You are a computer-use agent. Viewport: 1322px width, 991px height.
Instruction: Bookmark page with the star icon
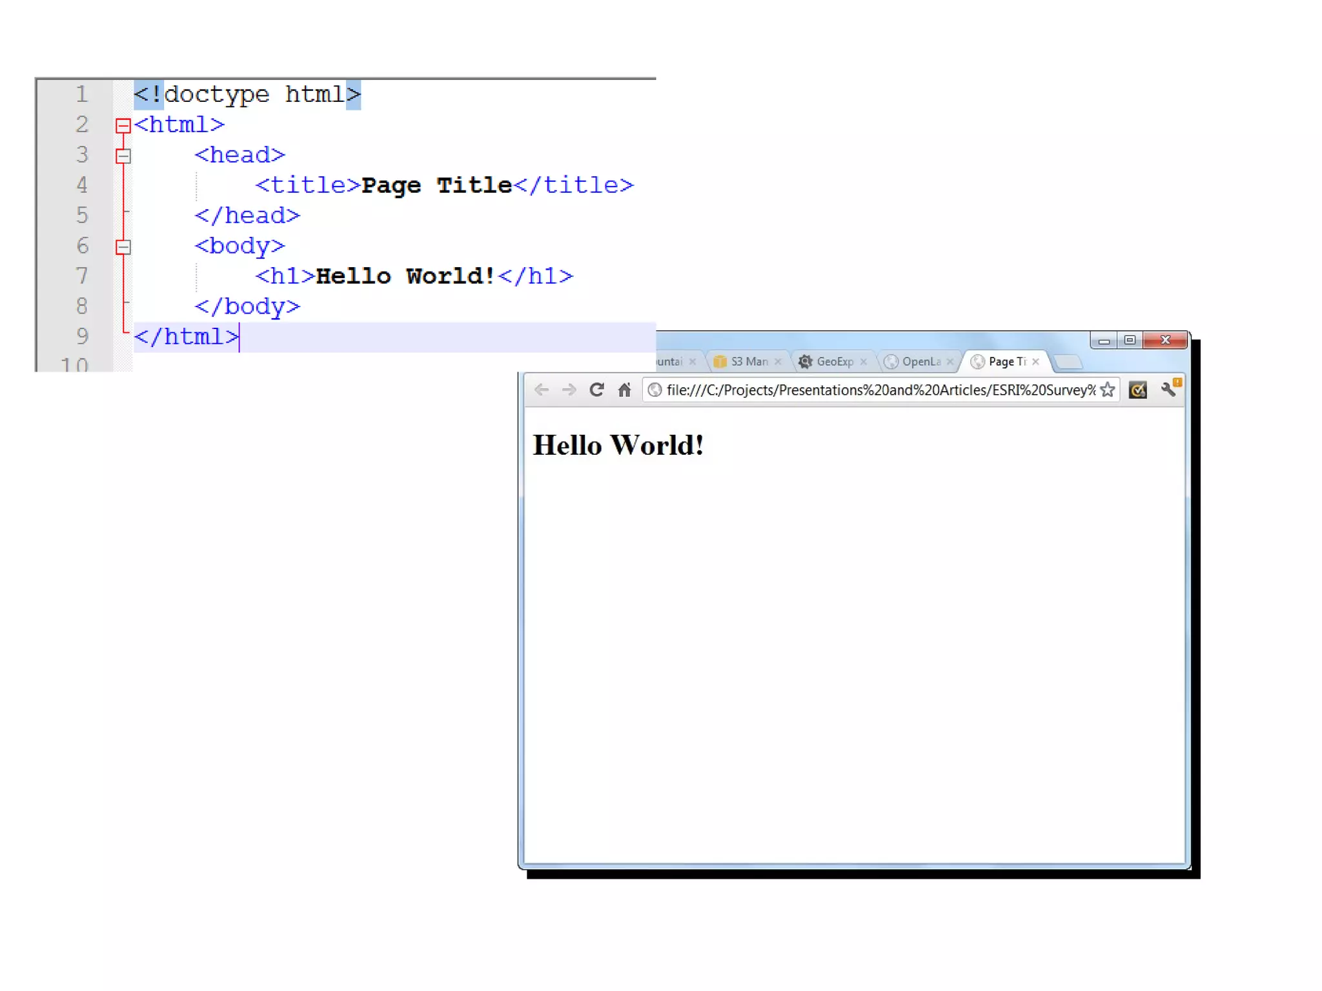pyautogui.click(x=1108, y=390)
